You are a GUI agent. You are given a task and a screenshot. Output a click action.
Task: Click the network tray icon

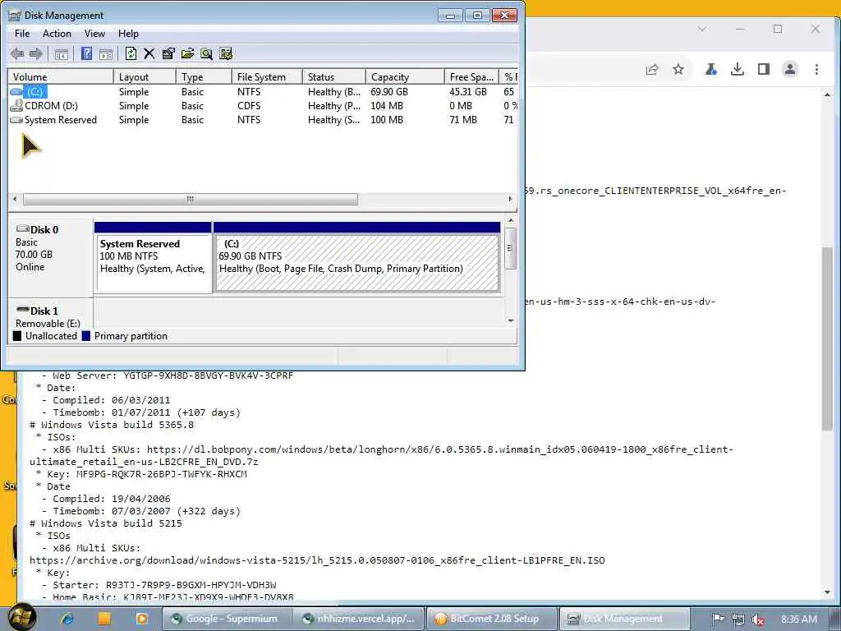(x=738, y=619)
